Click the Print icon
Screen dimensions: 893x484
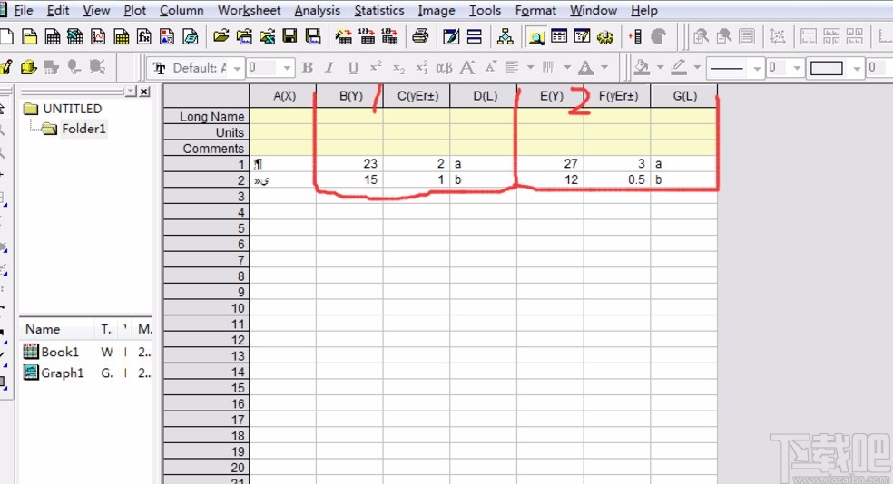click(420, 37)
